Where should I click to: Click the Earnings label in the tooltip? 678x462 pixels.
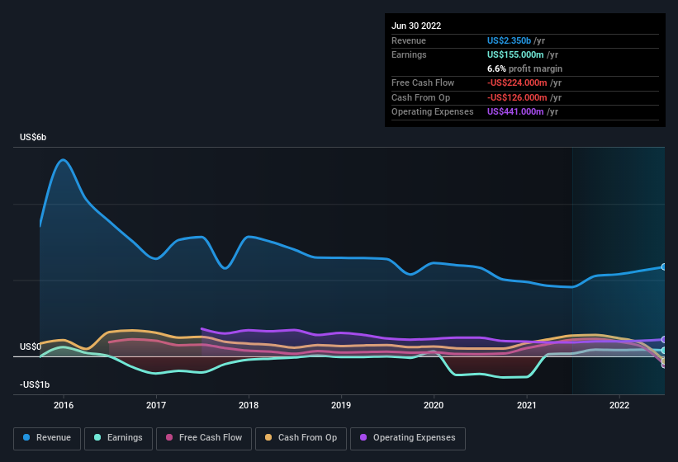(409, 54)
